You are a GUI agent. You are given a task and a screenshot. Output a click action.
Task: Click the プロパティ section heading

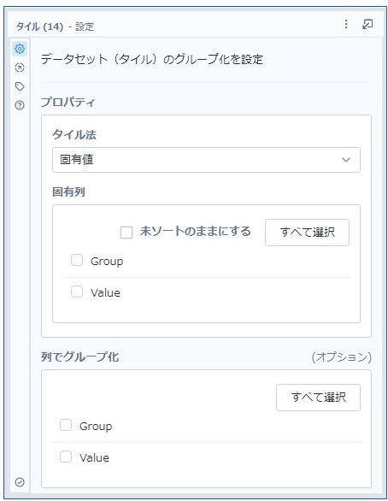68,103
